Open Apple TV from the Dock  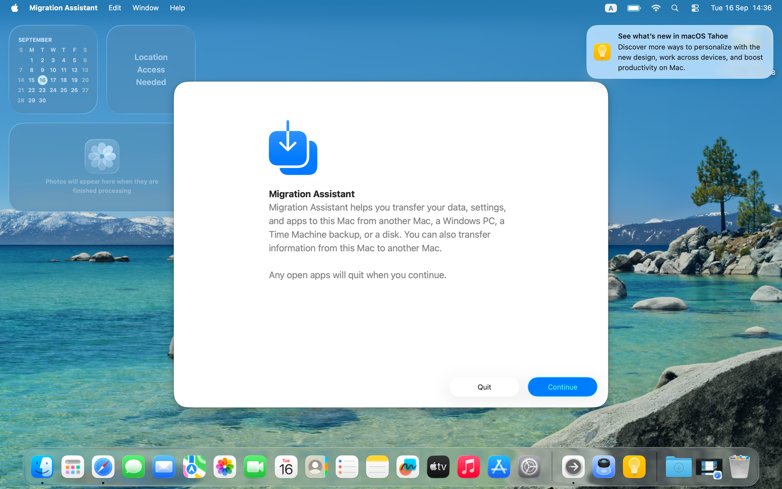(x=438, y=467)
